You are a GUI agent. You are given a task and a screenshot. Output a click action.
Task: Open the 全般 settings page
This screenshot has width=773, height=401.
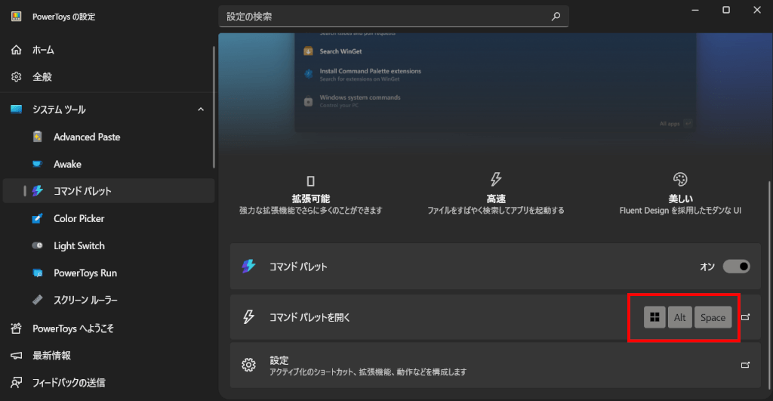[x=42, y=77]
